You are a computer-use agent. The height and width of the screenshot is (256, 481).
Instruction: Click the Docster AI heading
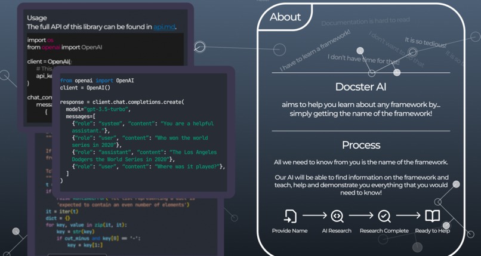pyautogui.click(x=360, y=87)
